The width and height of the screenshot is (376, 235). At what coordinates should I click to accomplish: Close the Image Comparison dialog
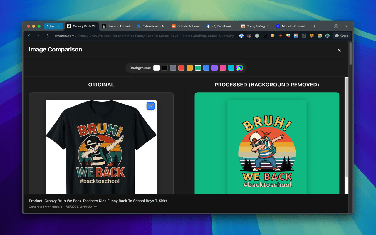coord(339,50)
